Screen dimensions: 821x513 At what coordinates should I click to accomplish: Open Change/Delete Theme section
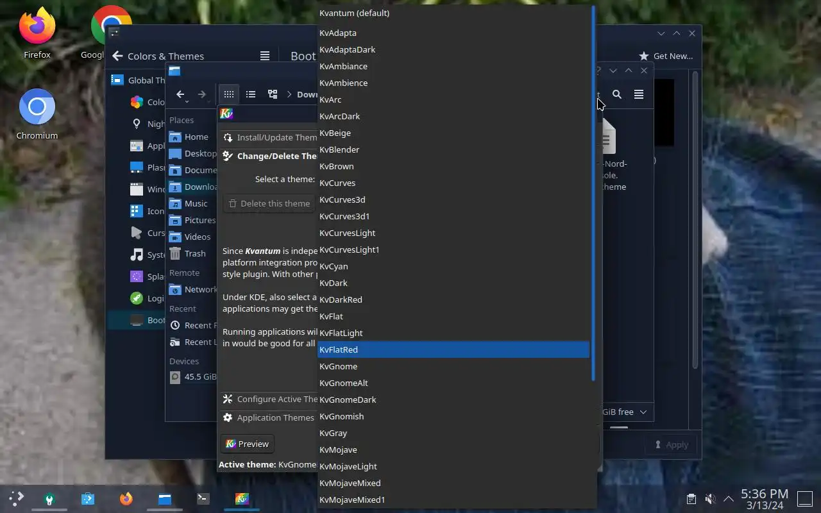click(269, 156)
